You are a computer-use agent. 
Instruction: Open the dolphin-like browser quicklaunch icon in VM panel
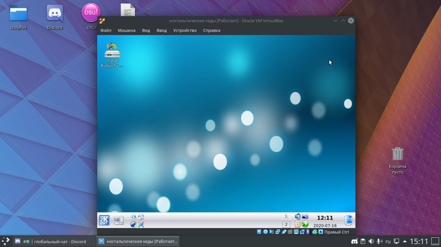pyautogui.click(x=133, y=224)
